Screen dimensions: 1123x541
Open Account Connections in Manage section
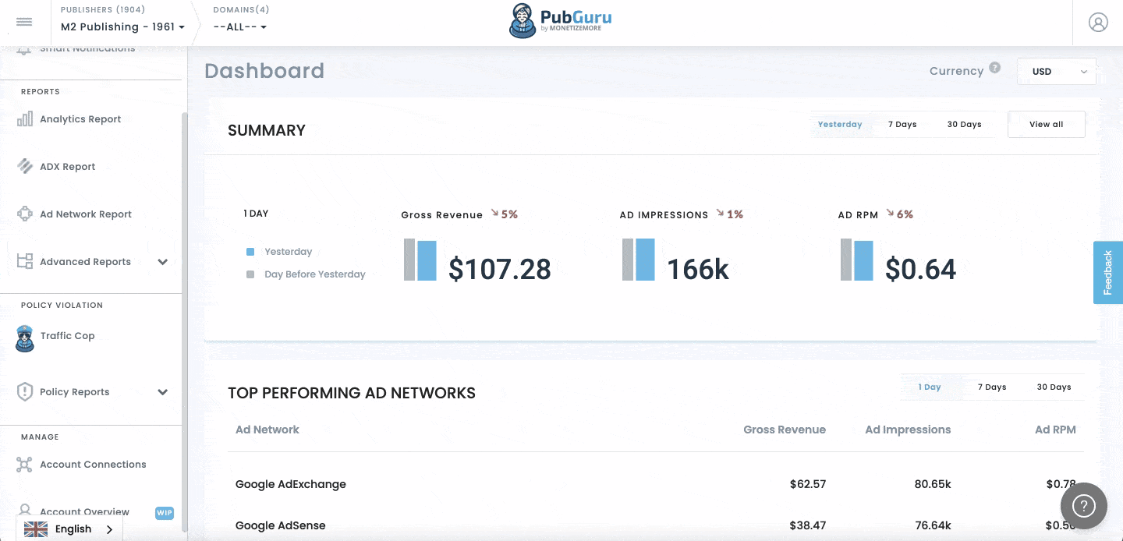(x=23, y=464)
